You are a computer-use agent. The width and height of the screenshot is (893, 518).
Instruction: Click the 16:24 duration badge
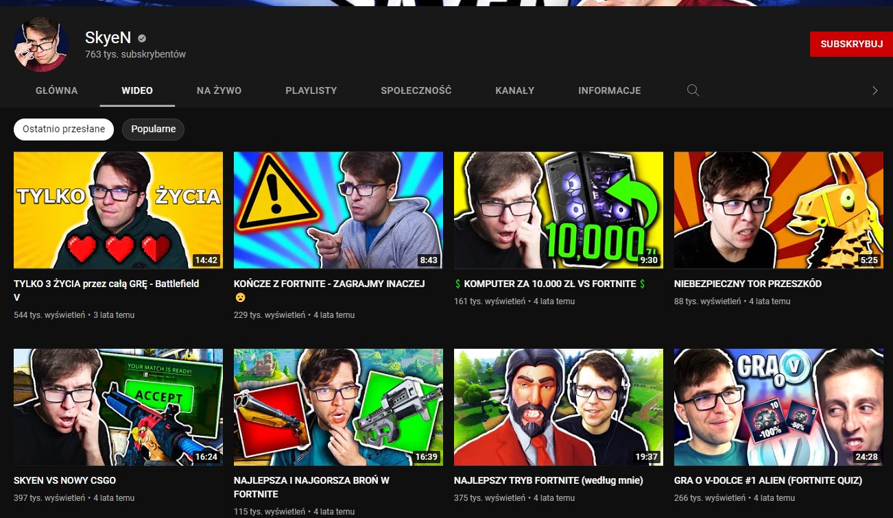tap(206, 457)
